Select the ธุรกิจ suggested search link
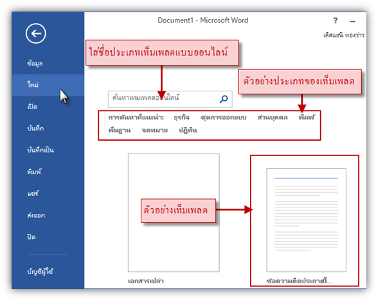The width and height of the screenshot is (376, 300). point(181,118)
